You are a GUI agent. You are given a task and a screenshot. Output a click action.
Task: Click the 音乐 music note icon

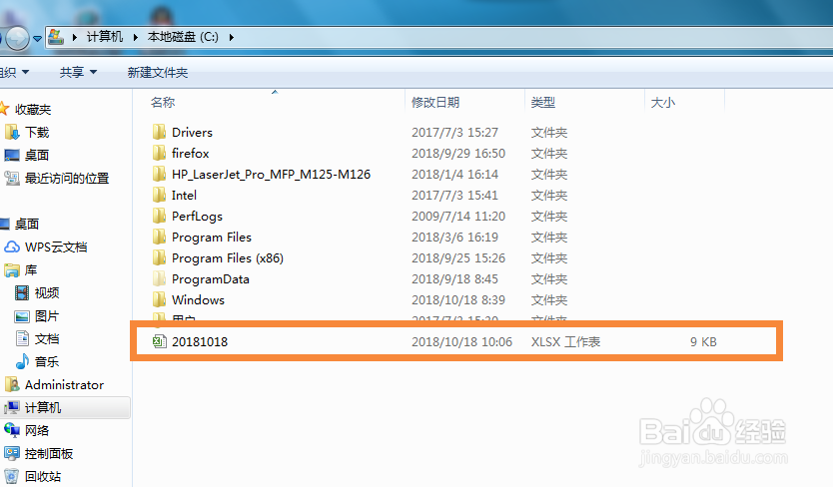click(x=22, y=361)
